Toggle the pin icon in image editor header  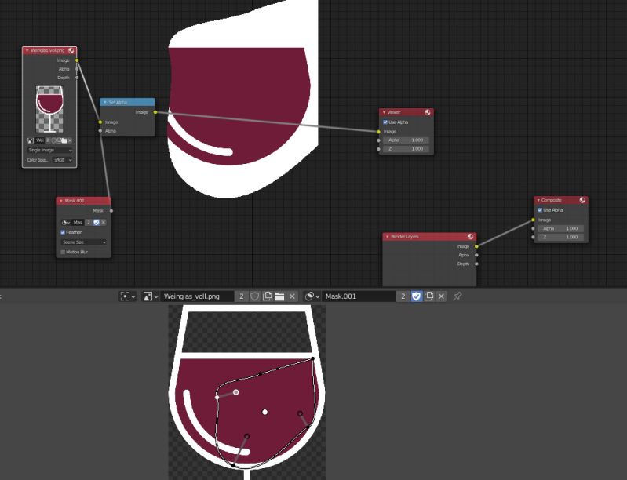(457, 296)
